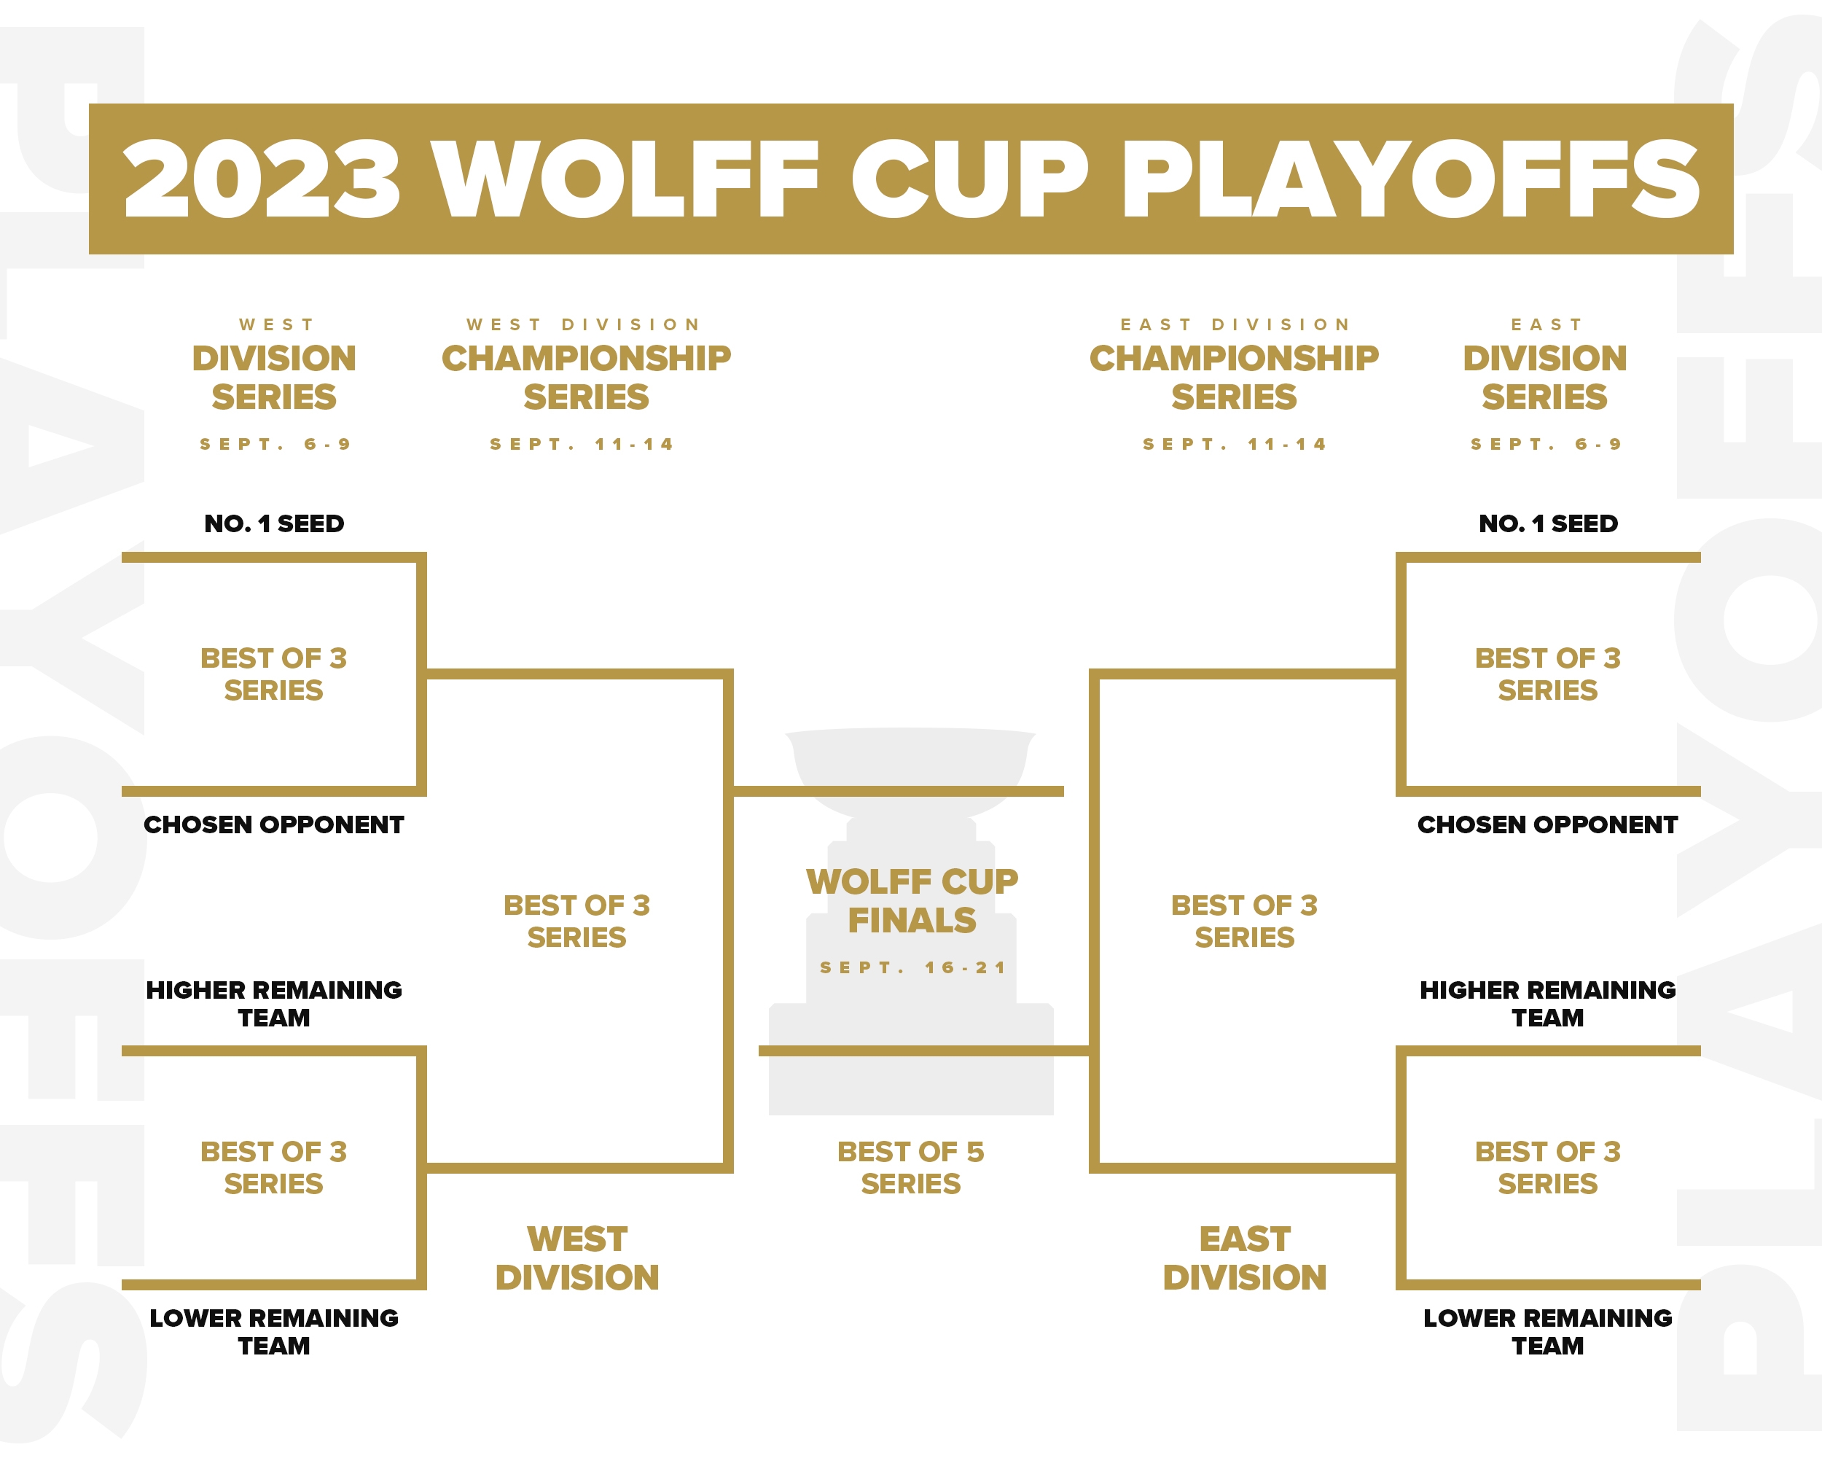
Task: Click the Sept. 16-21 finals date
Action: pyautogui.click(x=912, y=968)
